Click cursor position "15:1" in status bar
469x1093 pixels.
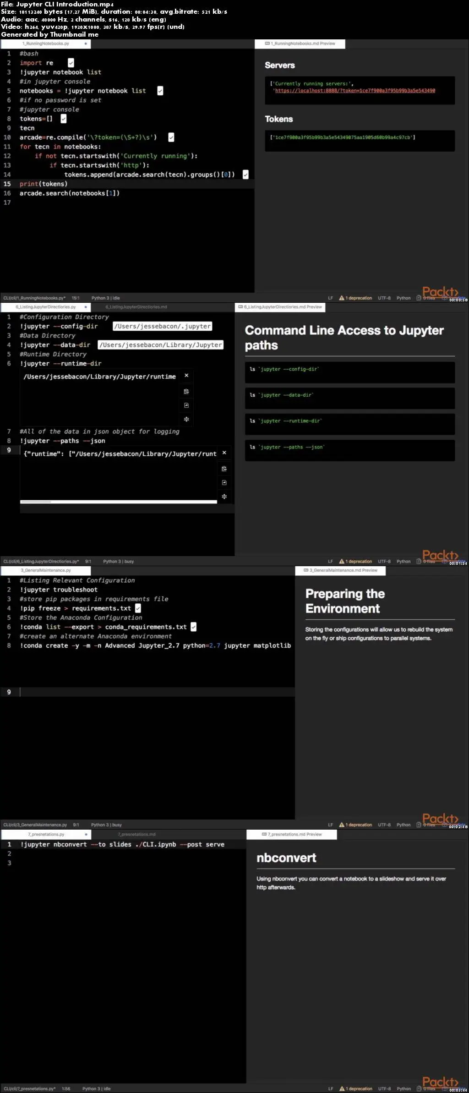pos(76,298)
